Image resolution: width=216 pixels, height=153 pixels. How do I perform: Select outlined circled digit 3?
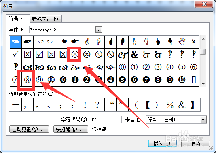coord(158,67)
